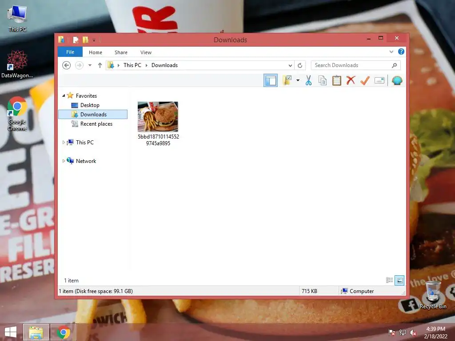
Task: Open the View ribbon tab
Action: (146, 52)
